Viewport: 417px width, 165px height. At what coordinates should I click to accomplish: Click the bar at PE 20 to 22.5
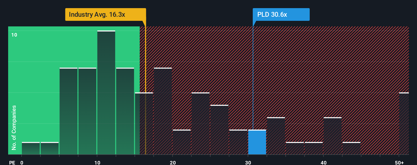pyautogui.click(x=182, y=142)
